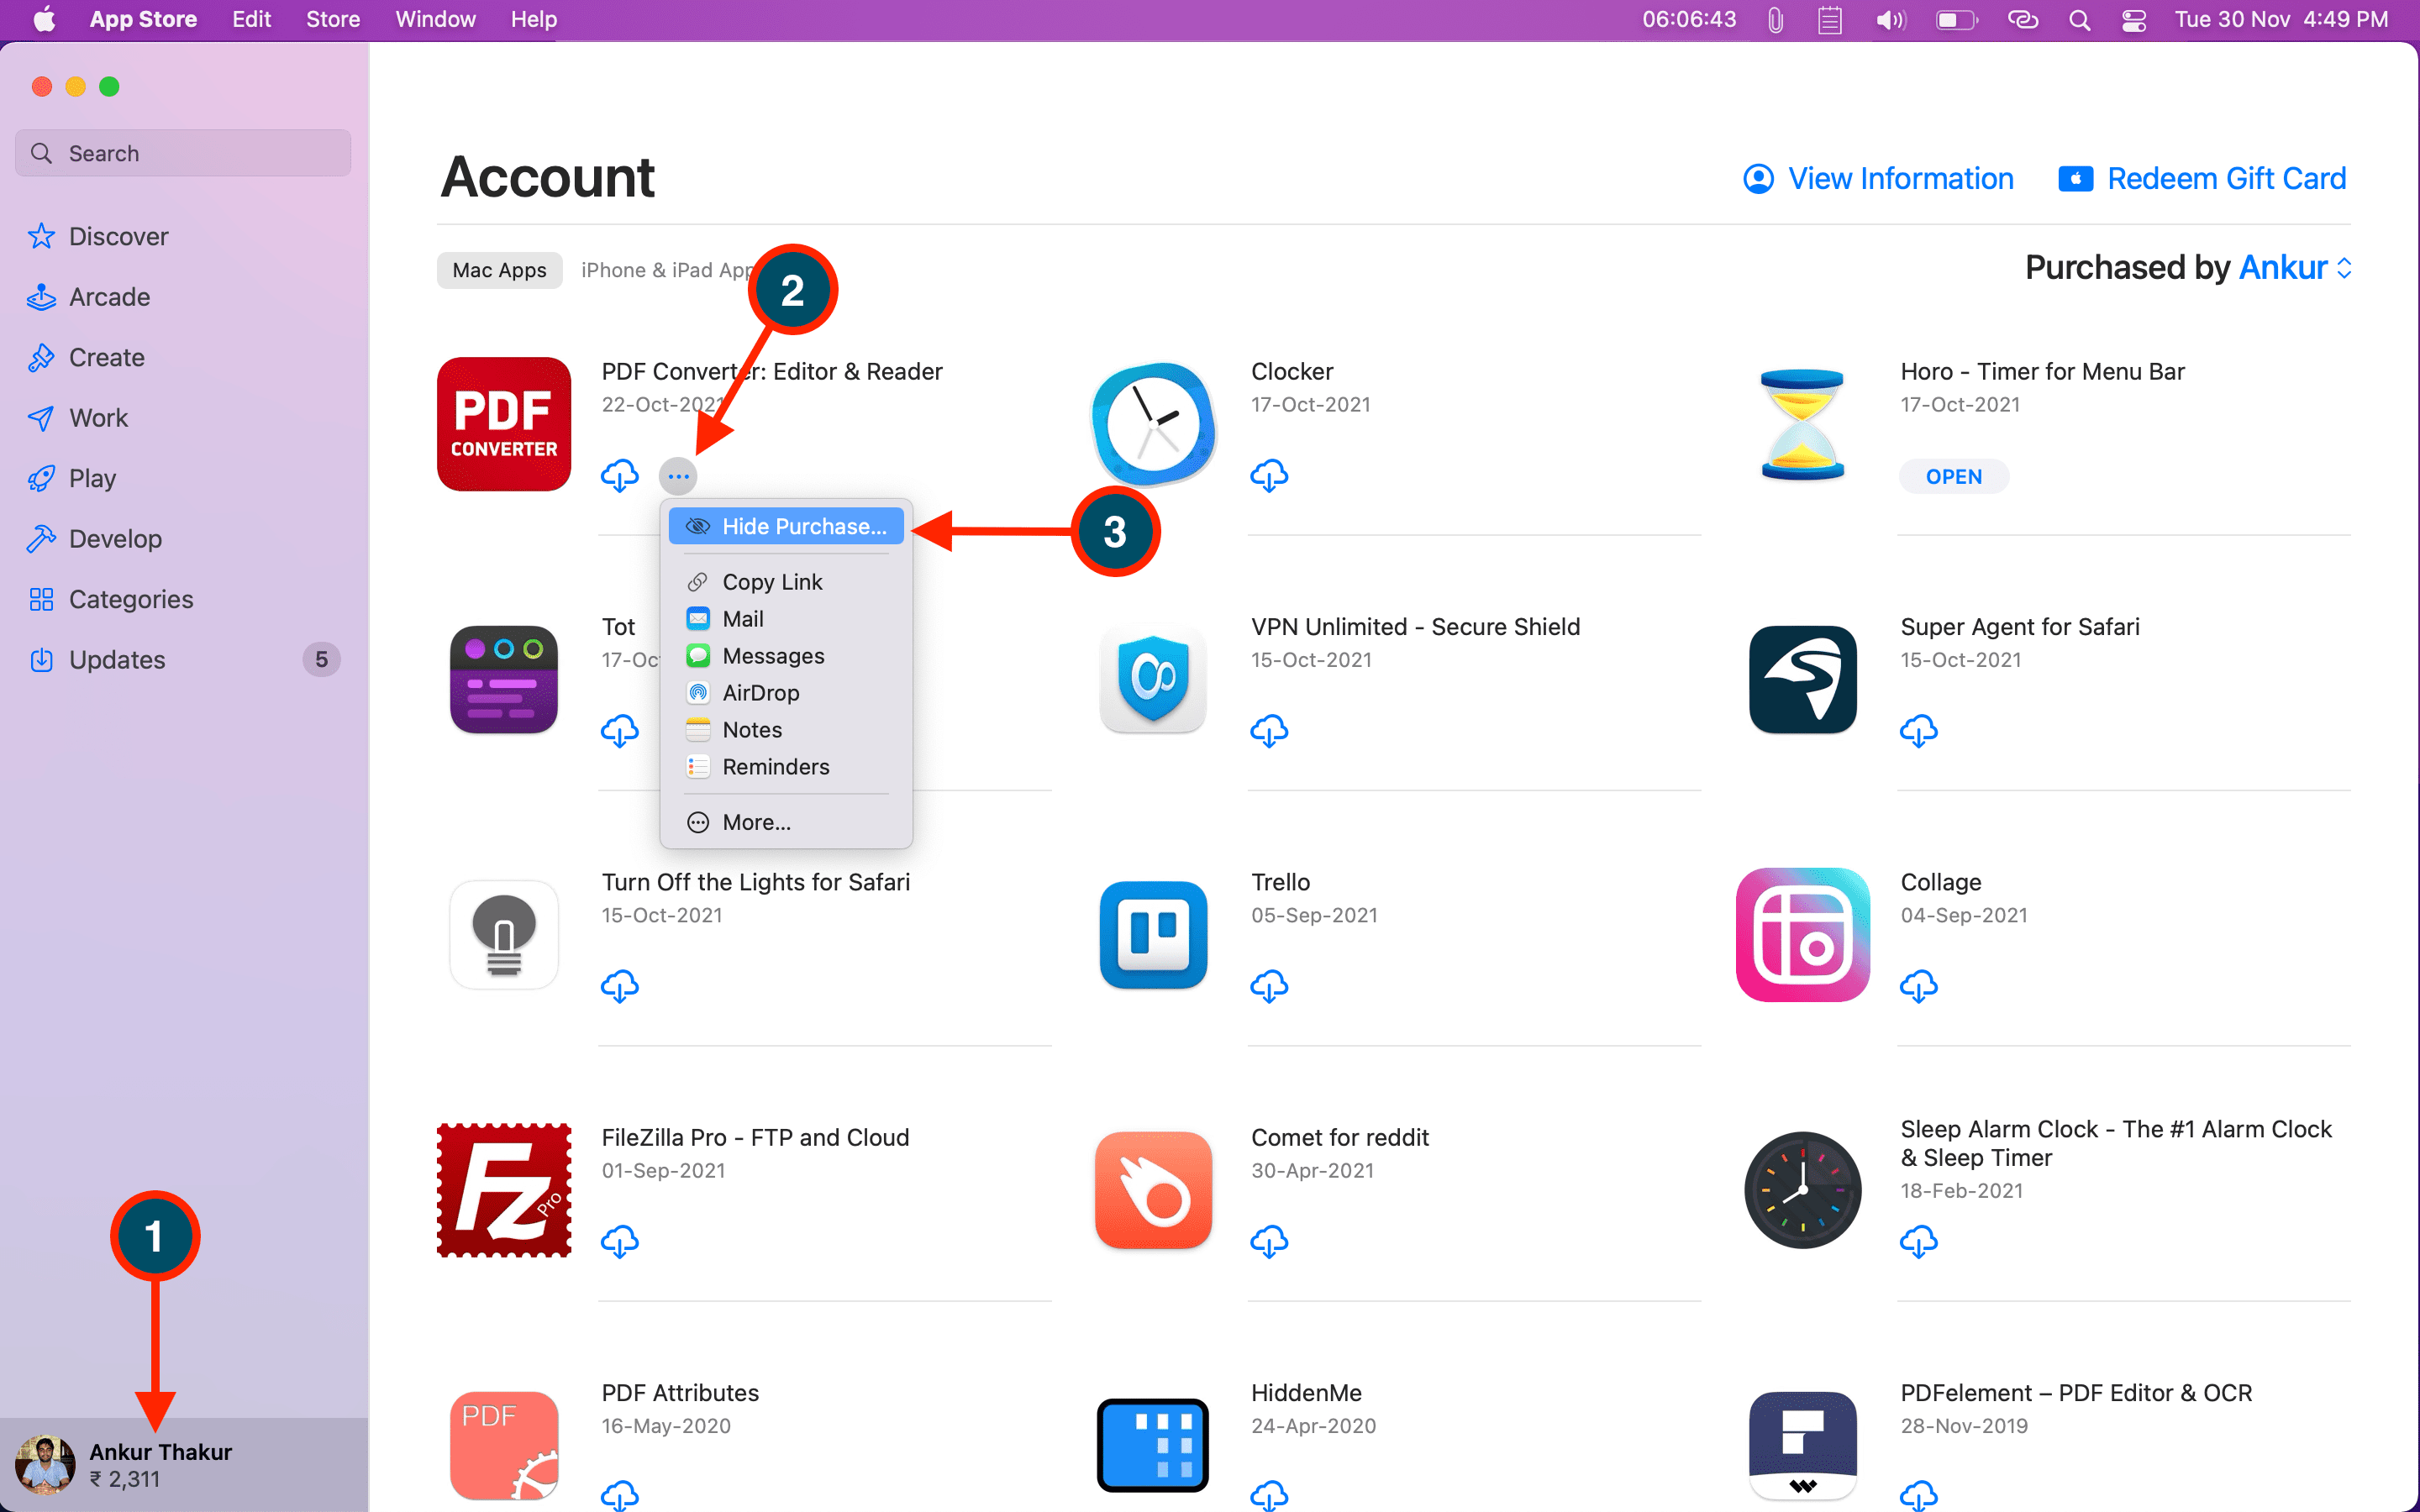Open Spotlight search in menu bar
The image size is (2420, 1512).
pyautogui.click(x=2079, y=20)
